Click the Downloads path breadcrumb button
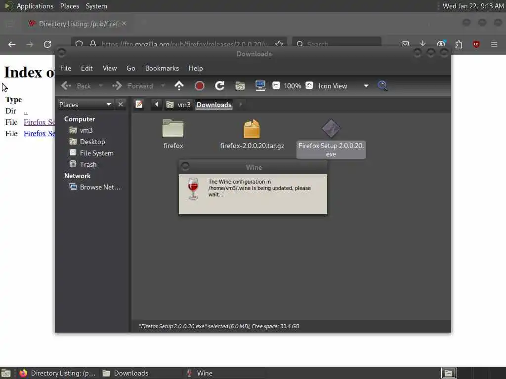Screen dimensions: 506x379 click(x=214, y=105)
